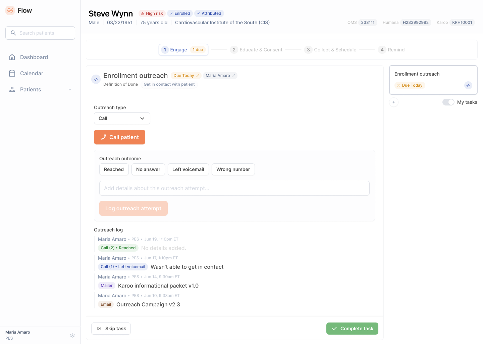Expand the Patients chevron
This screenshot has height=344, width=483.
click(x=70, y=89)
